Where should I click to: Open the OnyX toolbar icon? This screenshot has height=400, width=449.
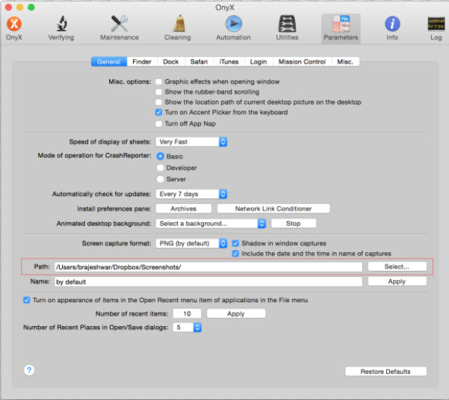click(13, 28)
